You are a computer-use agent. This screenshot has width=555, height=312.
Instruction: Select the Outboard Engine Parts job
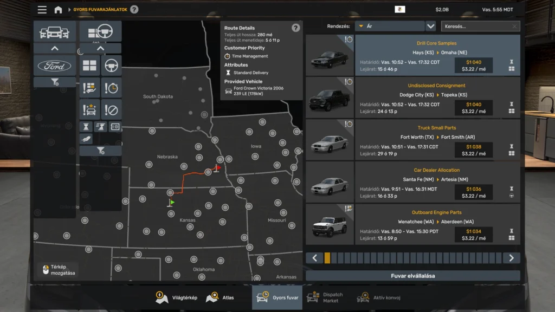(x=437, y=224)
